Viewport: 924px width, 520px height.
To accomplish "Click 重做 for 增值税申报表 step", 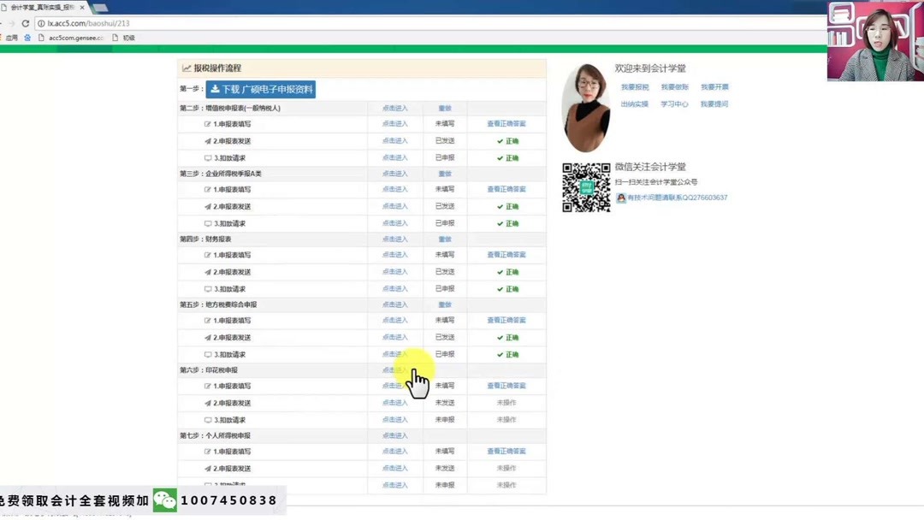I will [x=444, y=107].
